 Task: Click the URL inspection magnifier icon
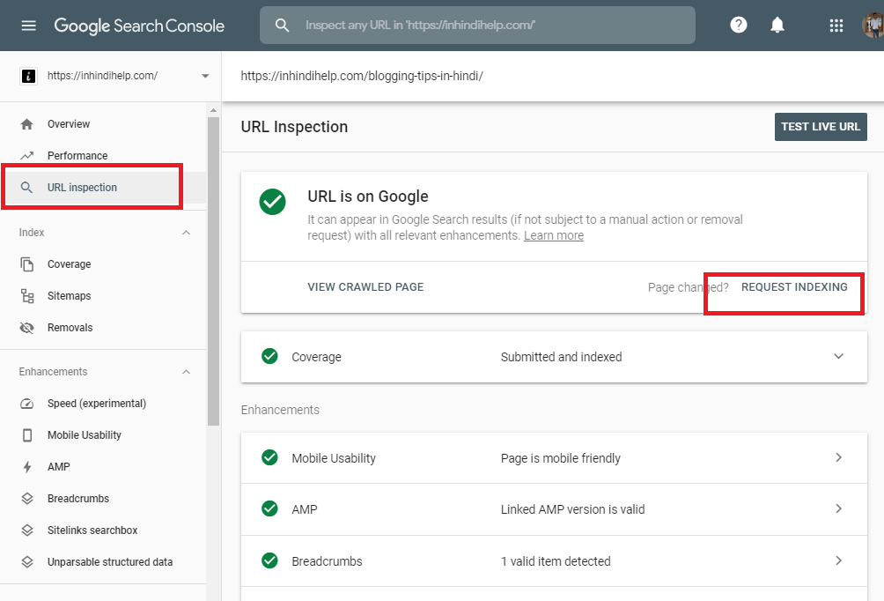click(x=26, y=188)
